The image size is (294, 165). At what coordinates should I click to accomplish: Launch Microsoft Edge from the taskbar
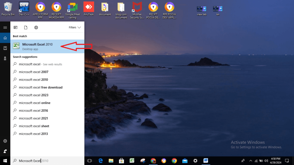tap(100, 161)
